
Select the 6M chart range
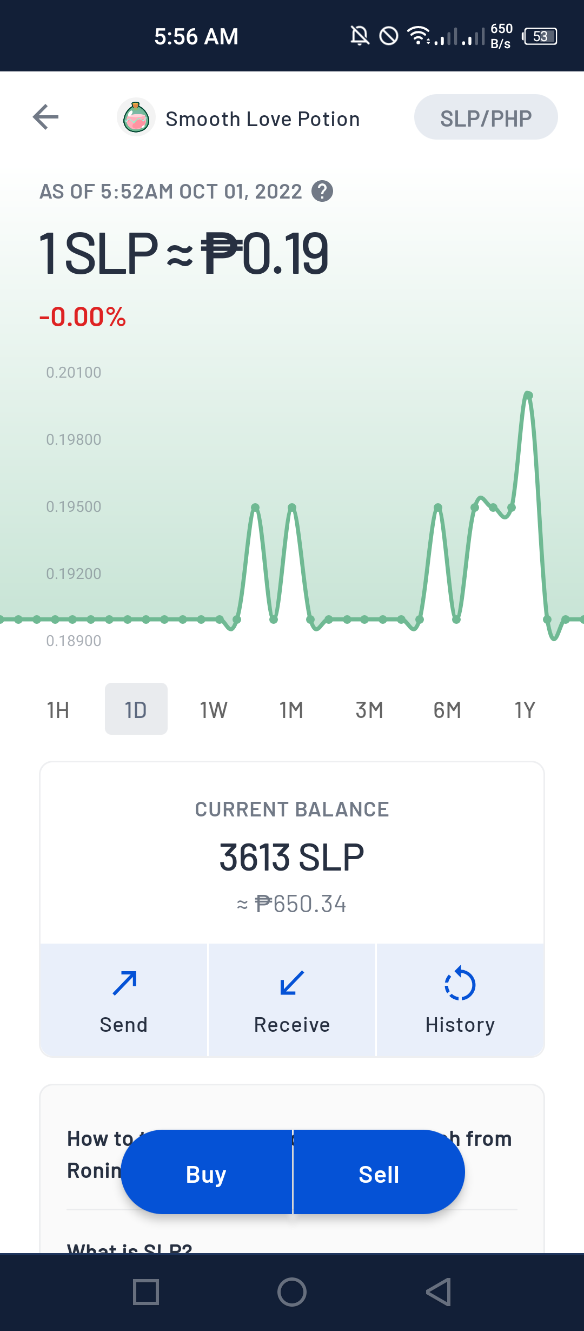[447, 709]
